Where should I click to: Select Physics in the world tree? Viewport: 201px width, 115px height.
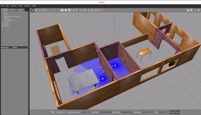(x=7, y=18)
